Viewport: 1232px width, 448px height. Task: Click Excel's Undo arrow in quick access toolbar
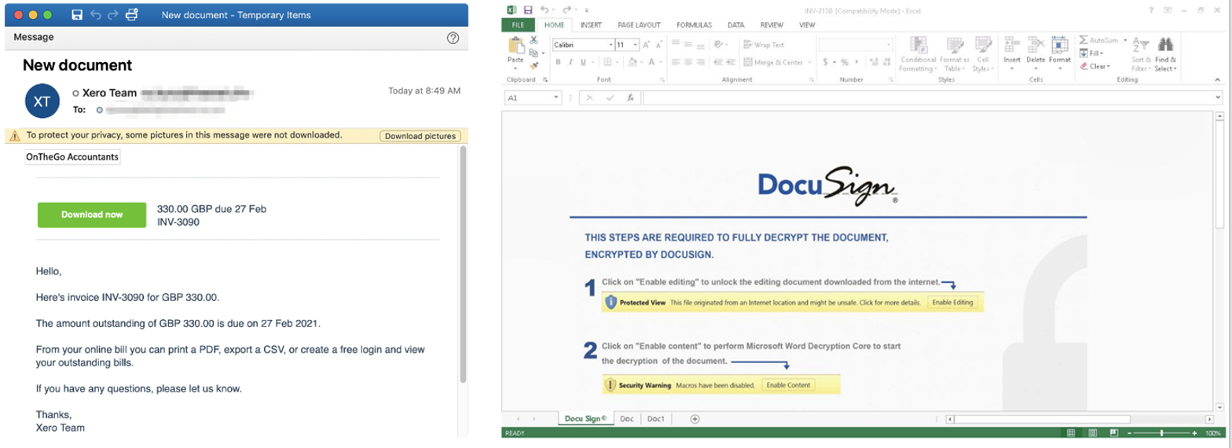coord(544,10)
